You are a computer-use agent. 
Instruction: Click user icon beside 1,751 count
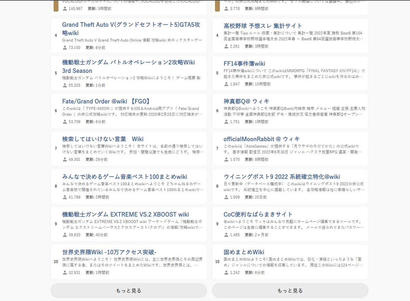(x=226, y=122)
